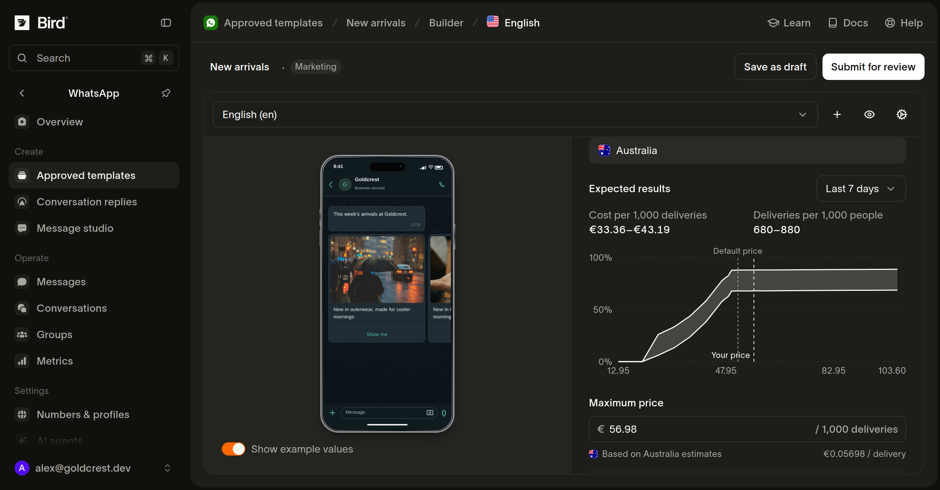The image size is (940, 490).
Task: Open the English (en) language dropdown
Action: point(515,114)
